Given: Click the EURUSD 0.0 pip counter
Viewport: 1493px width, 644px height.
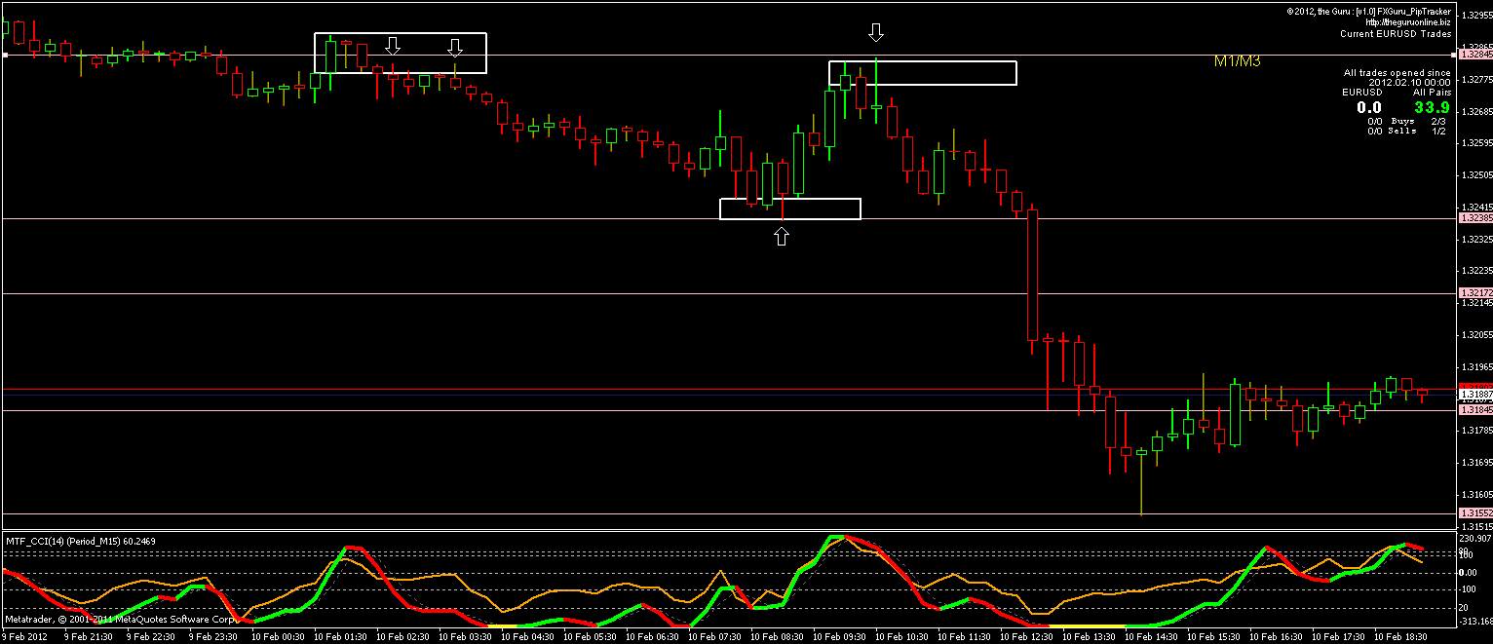Looking at the screenshot, I should pos(1369,107).
